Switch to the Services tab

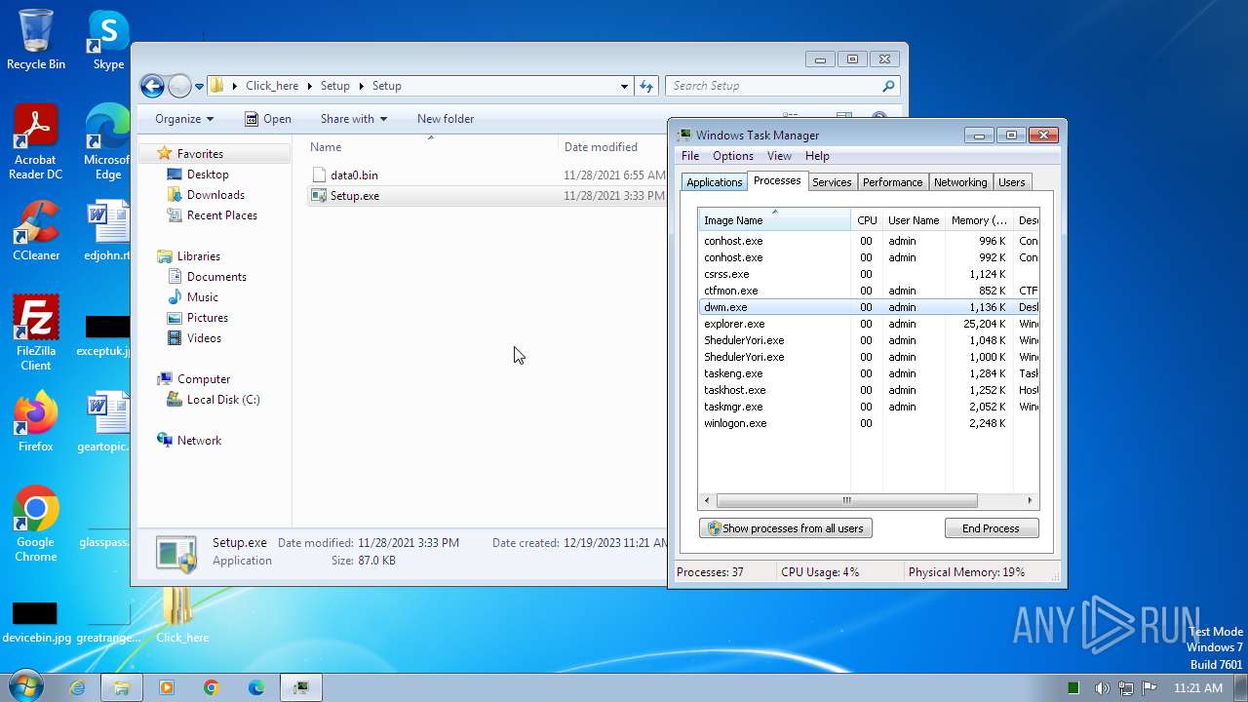coord(832,182)
